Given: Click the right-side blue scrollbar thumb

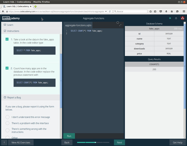Looking at the screenshot, I should [x=185, y=66].
